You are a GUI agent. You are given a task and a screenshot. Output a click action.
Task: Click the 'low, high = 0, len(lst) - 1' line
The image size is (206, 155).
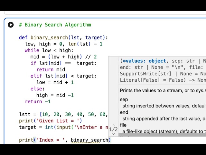point(64,44)
